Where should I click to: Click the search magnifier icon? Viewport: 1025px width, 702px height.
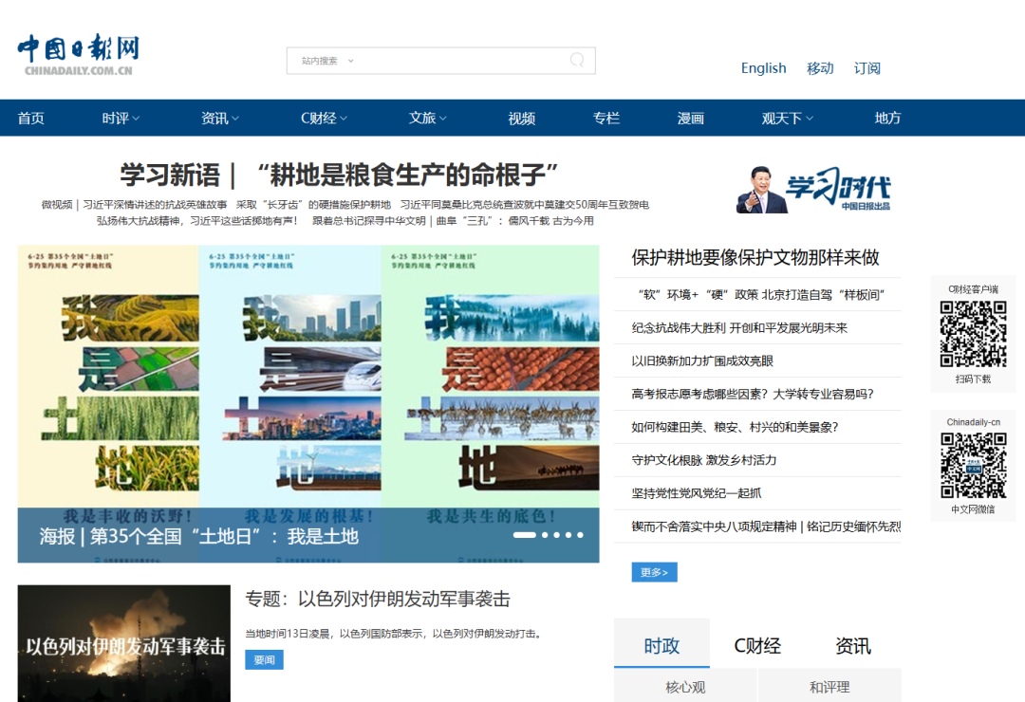[x=577, y=61]
